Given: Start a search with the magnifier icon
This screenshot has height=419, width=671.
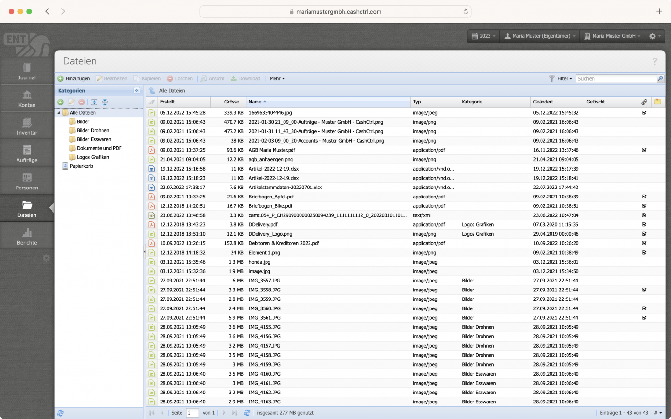Looking at the screenshot, I should (661, 78).
